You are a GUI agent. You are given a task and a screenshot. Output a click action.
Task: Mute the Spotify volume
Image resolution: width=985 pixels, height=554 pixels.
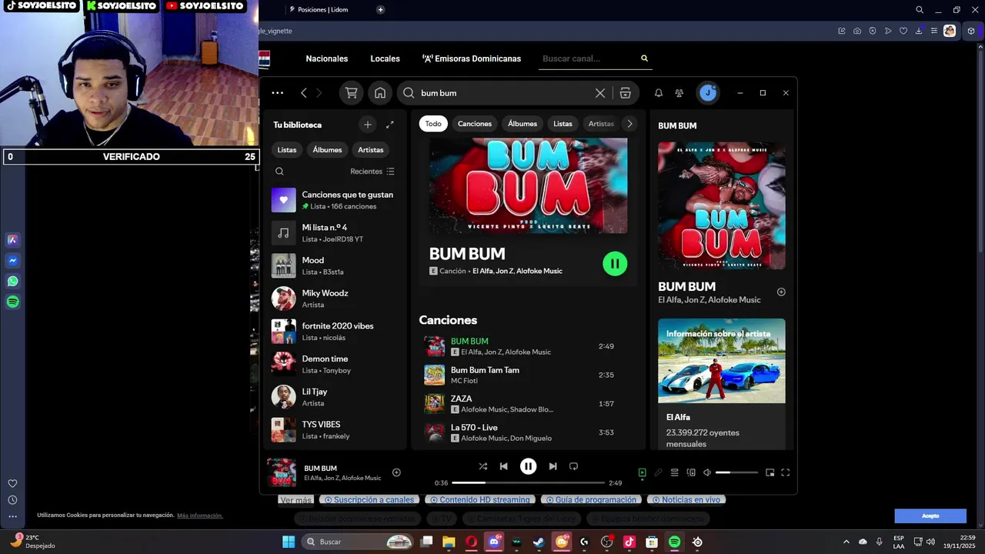point(707,472)
